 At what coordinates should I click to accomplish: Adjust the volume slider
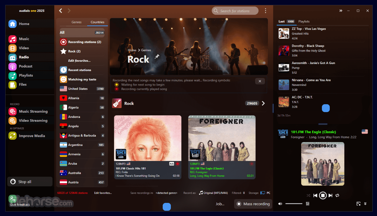tap(294, 204)
